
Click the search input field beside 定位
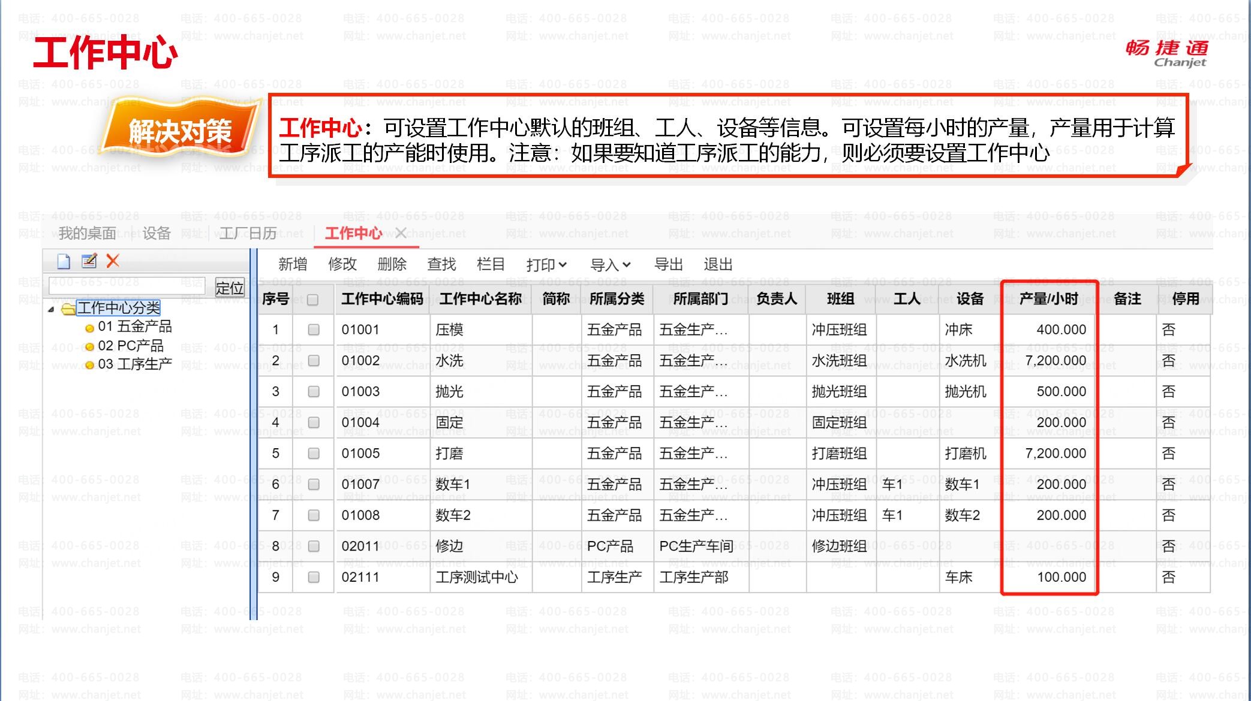[x=127, y=286]
